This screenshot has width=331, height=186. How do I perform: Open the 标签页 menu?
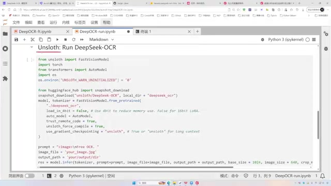coord(80,22)
